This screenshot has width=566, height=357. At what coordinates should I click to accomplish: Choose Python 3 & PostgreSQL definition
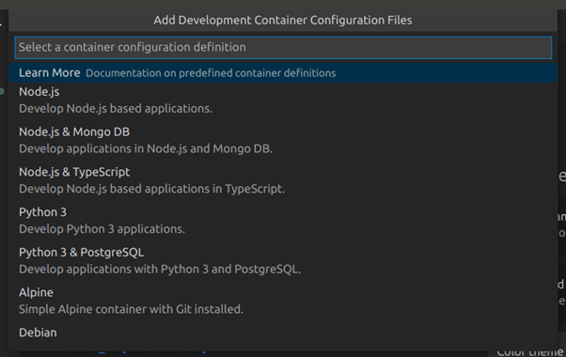[283, 260]
